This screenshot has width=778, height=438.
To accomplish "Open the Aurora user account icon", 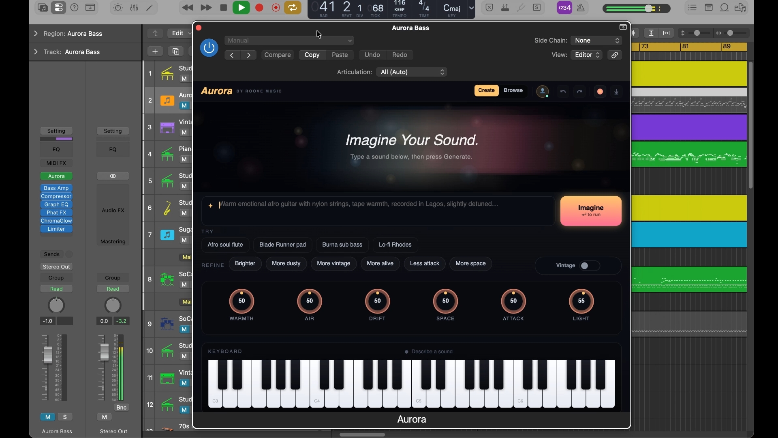I will point(543,92).
